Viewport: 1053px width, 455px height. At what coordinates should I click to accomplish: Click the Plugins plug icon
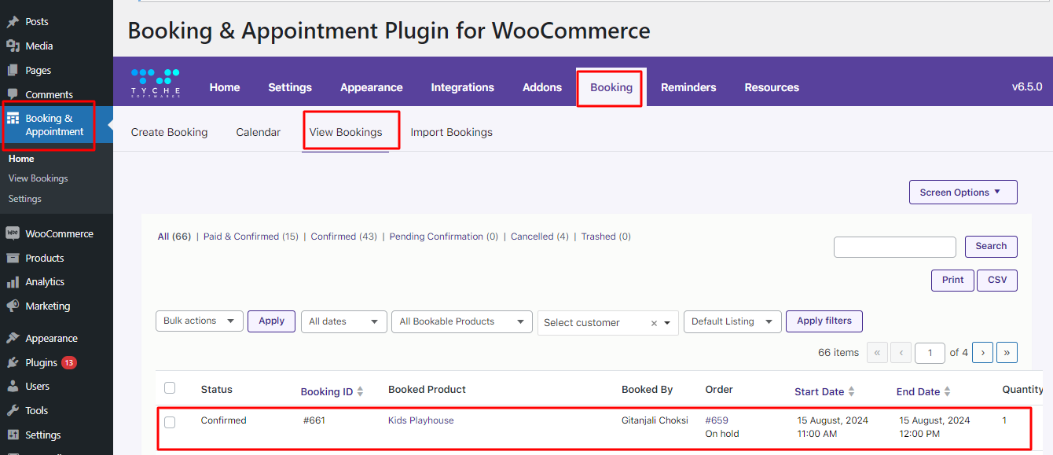(x=13, y=363)
